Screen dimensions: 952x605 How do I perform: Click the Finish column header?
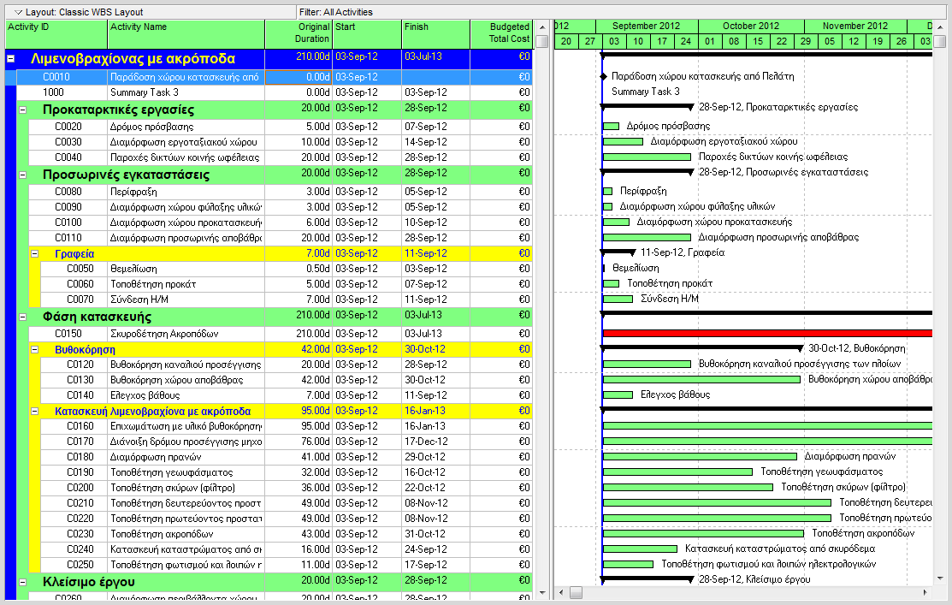pos(436,34)
